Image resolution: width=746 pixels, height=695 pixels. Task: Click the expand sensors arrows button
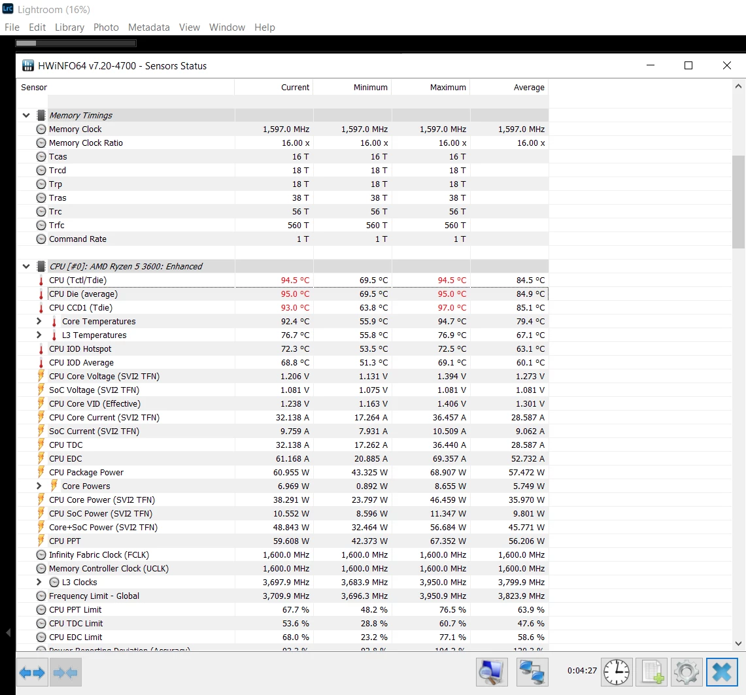[x=32, y=672]
